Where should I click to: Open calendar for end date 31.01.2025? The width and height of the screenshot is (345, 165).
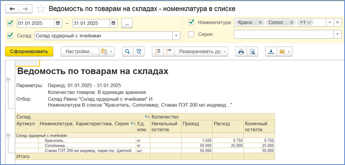click(113, 23)
